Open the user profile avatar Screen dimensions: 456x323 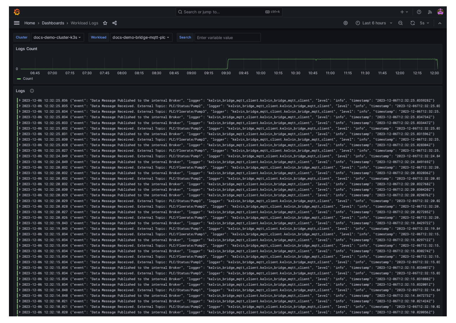coord(440,12)
